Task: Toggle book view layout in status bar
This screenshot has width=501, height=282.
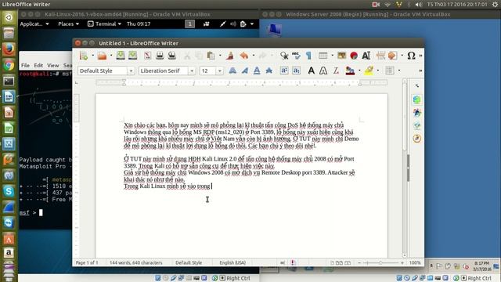Action: coord(348,263)
